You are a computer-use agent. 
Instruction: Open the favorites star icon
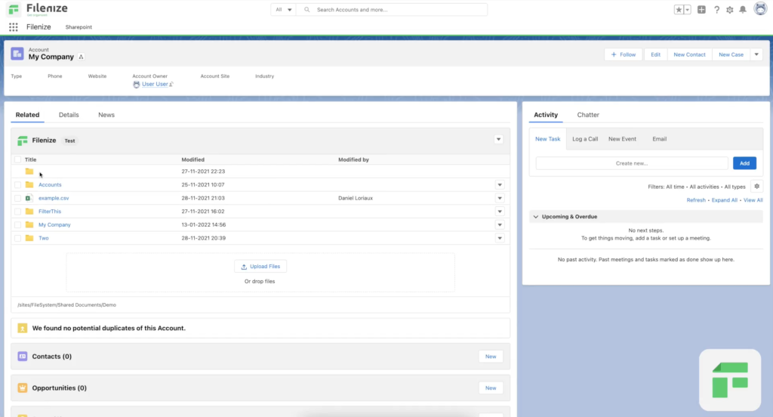pyautogui.click(x=679, y=9)
